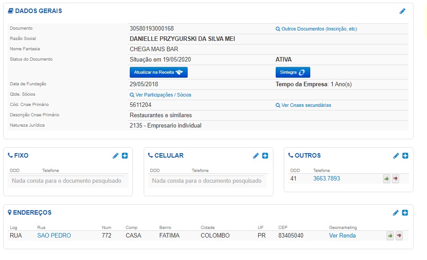Image resolution: width=427 pixels, height=260 pixels.
Task: Thumbs up the 3663.7893 phone number
Action: pos(387,179)
